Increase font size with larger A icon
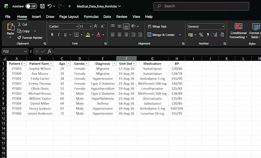Viewport: 261px width, 158px height. pos(96,26)
